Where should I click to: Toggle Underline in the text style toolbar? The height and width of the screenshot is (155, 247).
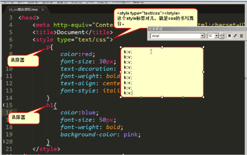(241, 36)
